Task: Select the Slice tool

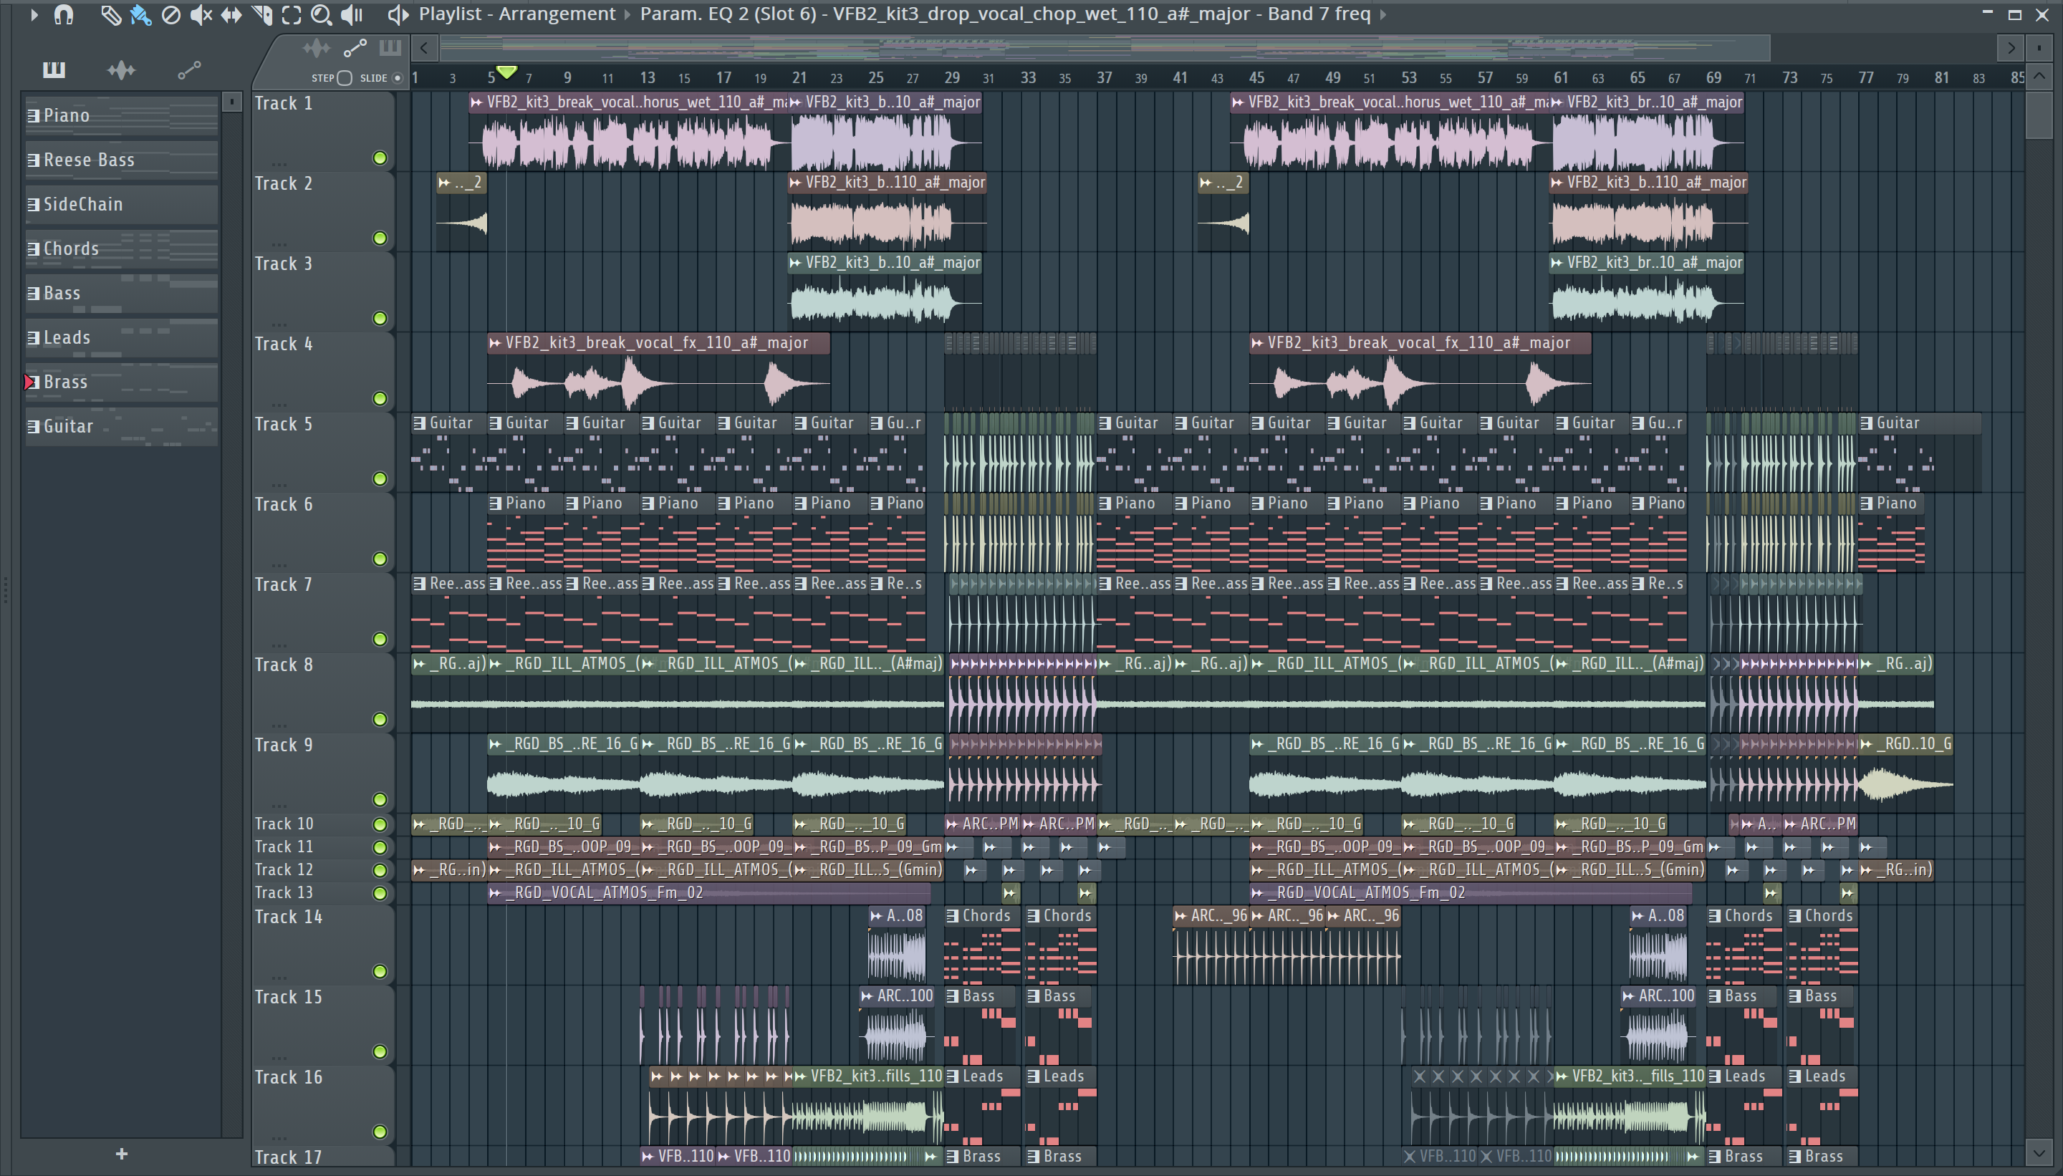Action: [261, 14]
